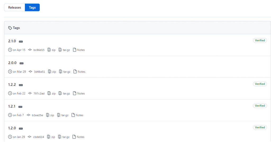Click the zip file icon for tag 1.2.1

click(x=48, y=115)
